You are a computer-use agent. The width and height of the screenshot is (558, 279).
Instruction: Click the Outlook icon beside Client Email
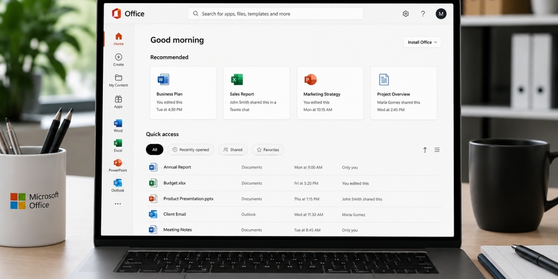(x=153, y=214)
